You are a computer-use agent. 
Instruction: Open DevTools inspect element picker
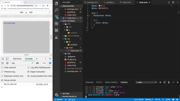click(3, 59)
